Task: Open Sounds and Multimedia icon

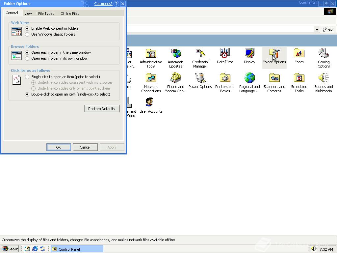Action: pos(324,83)
